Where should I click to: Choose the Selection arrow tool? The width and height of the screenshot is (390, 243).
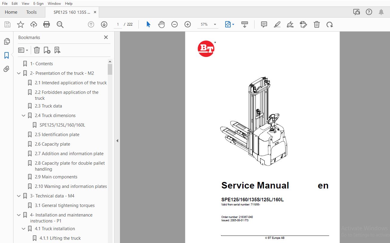pos(148,24)
